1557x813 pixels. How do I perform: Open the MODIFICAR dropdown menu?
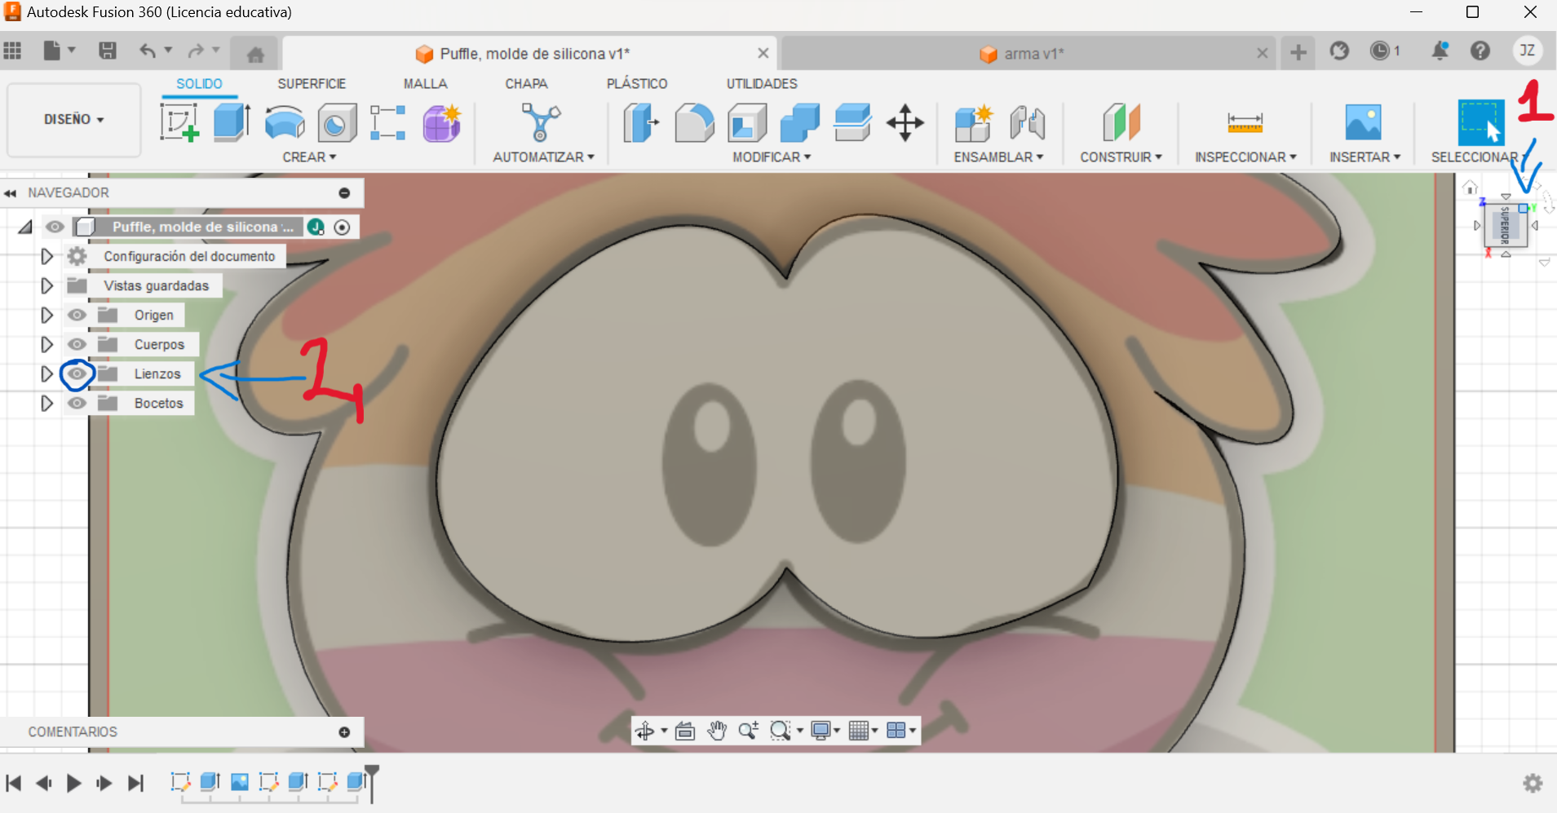[772, 157]
